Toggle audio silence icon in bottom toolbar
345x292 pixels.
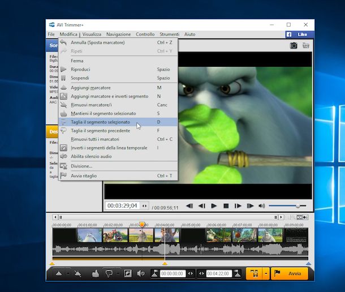pos(141,274)
